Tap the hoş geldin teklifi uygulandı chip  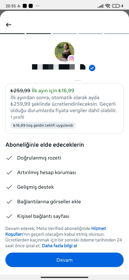(43, 125)
